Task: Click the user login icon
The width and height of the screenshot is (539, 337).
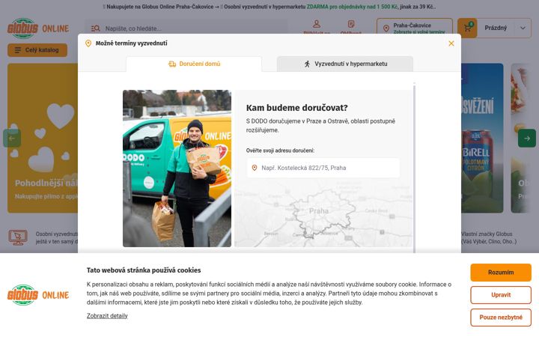Action: (x=317, y=24)
